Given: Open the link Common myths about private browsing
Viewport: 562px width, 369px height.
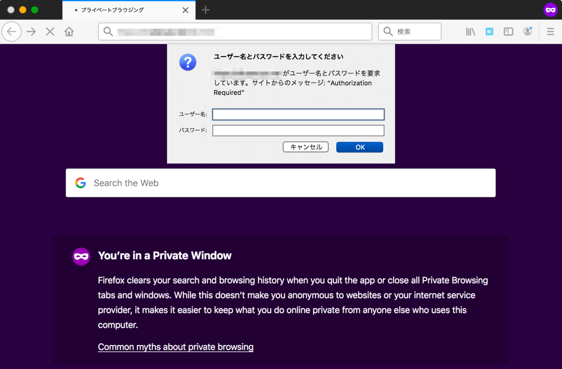Looking at the screenshot, I should click(x=175, y=347).
